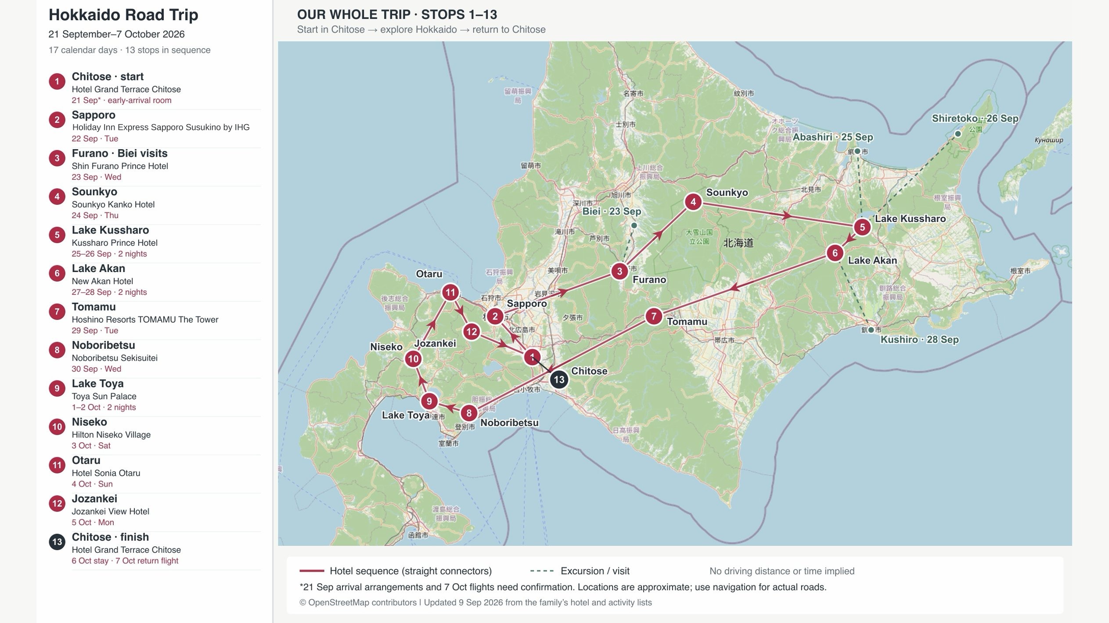The width and height of the screenshot is (1109, 623).
Task: Click map marker 12 near Jozankei
Action: [x=472, y=332]
